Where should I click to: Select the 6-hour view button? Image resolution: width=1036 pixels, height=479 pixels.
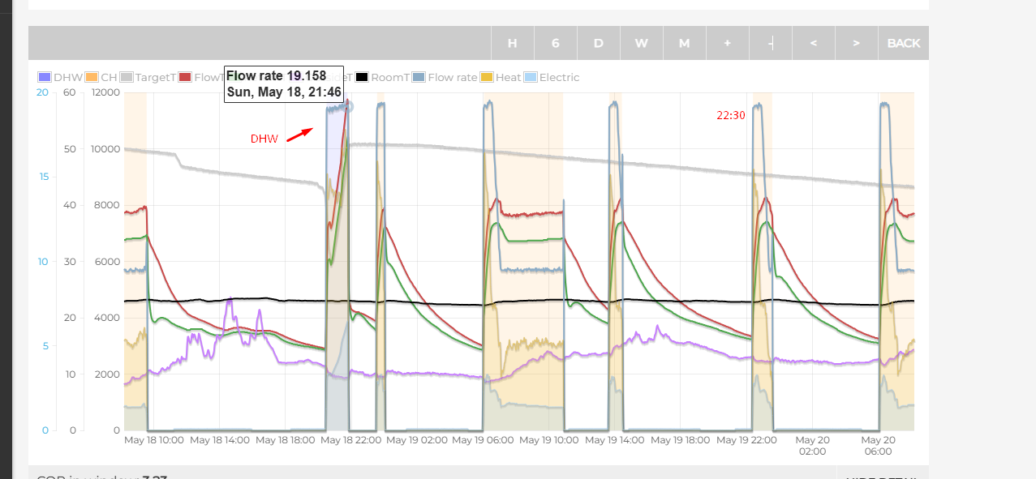pos(555,43)
